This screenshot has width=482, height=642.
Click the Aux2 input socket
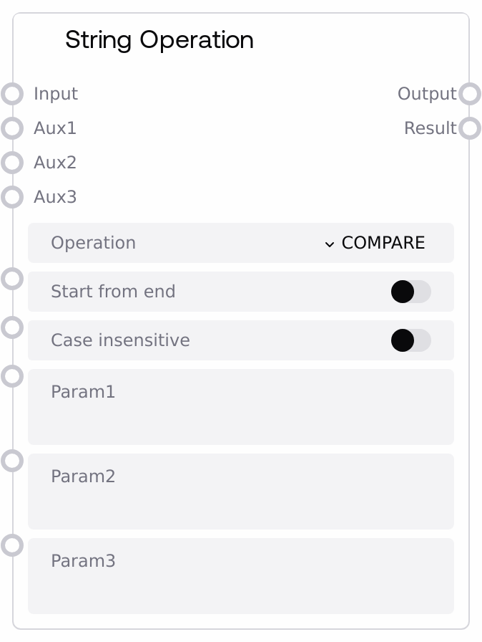[x=12, y=163]
